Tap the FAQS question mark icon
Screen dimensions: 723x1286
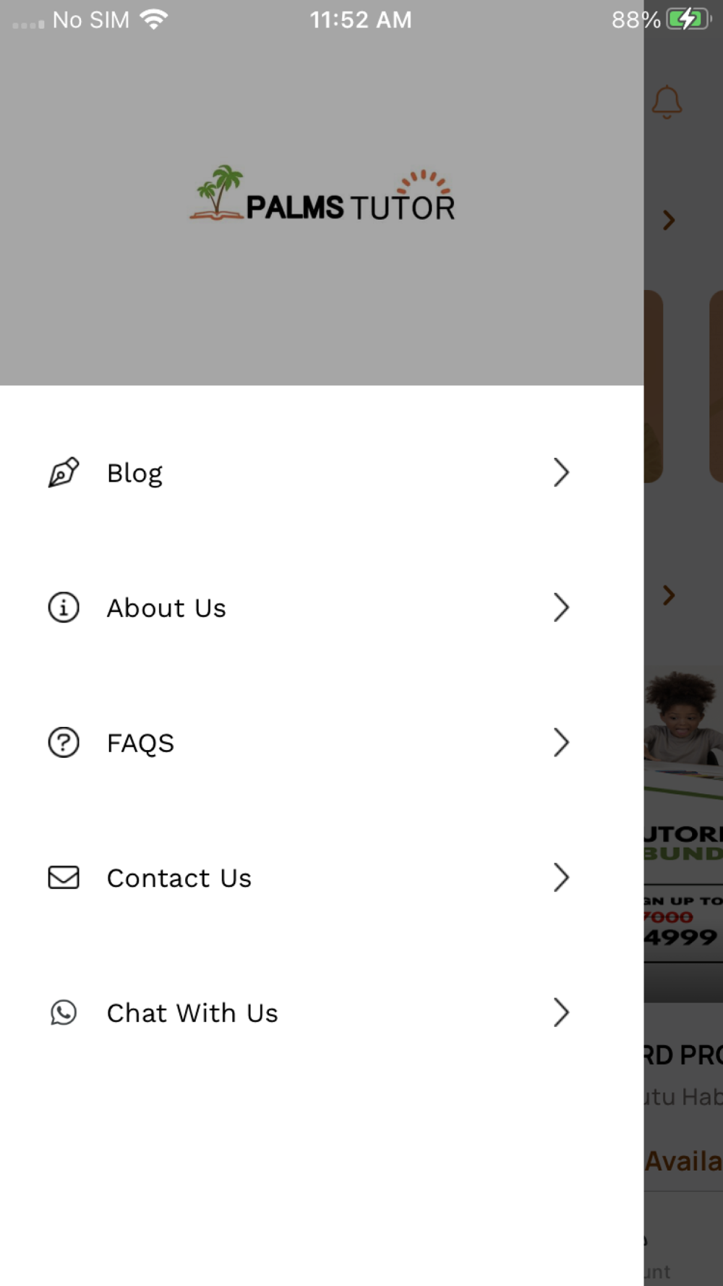64,743
